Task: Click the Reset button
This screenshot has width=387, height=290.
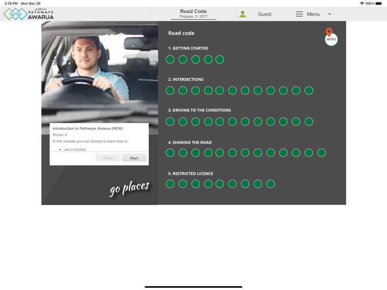Action: click(x=108, y=158)
